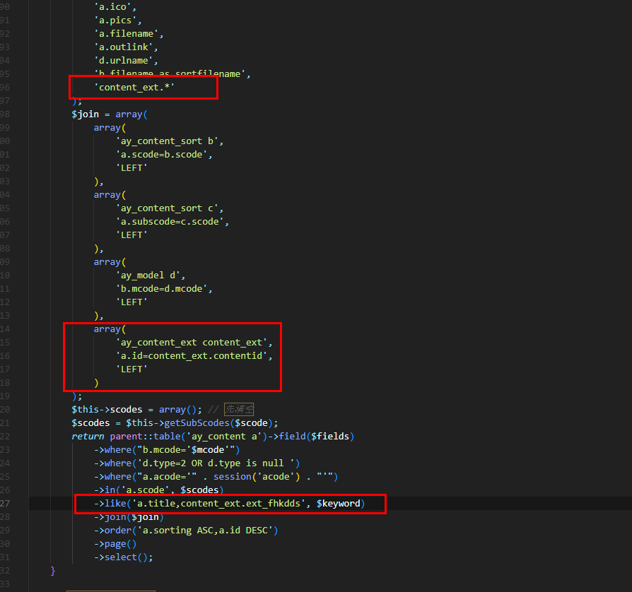Click 'a.id=content_ext.contentid' join condition

point(194,355)
